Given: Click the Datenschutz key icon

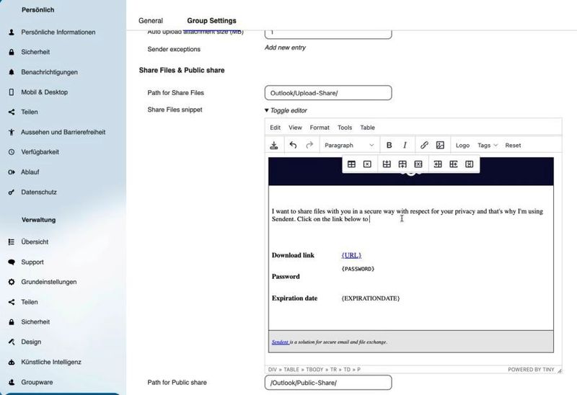Looking at the screenshot, I should click(x=12, y=192).
